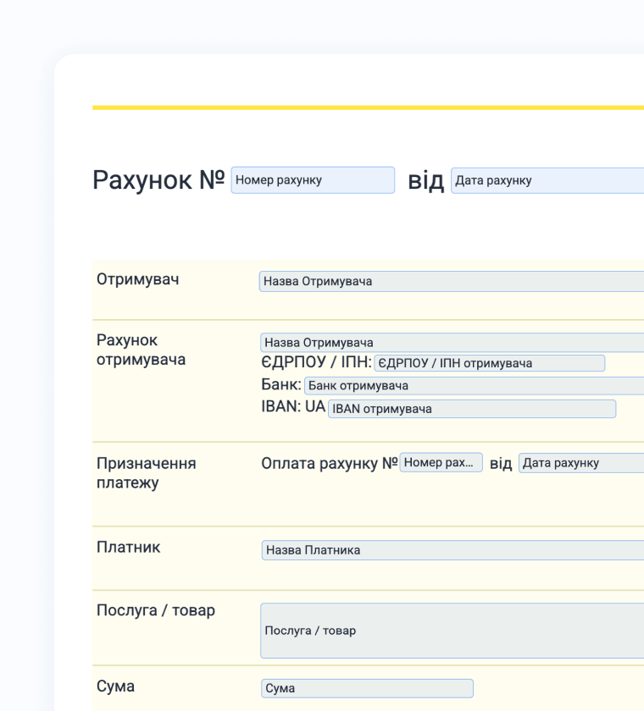644x711 pixels.
Task: Click the 'ЄДРПОУ / ІПН:' label
Action: (316, 362)
